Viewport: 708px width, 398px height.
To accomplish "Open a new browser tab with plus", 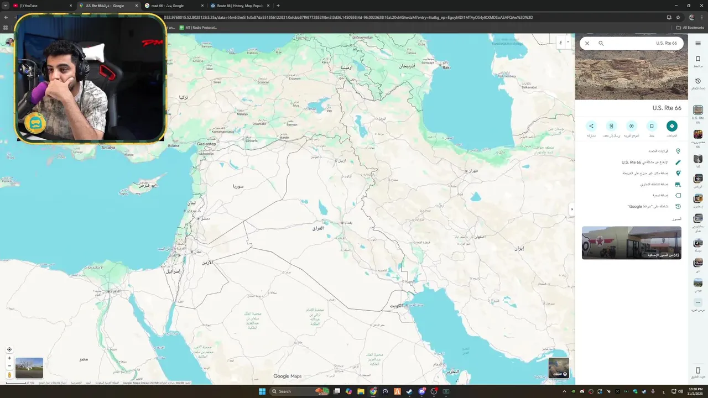I will (278, 6).
